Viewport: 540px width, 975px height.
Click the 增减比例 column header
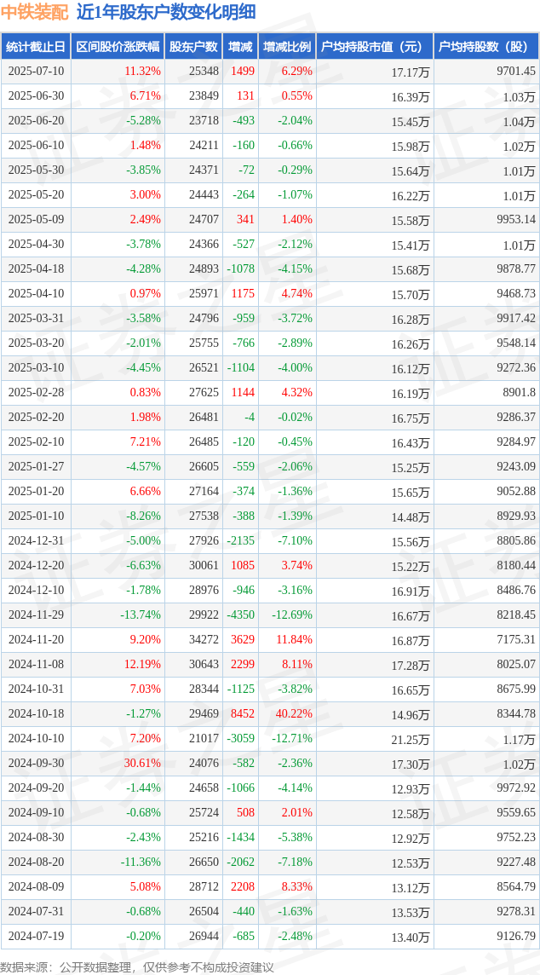tap(287, 46)
